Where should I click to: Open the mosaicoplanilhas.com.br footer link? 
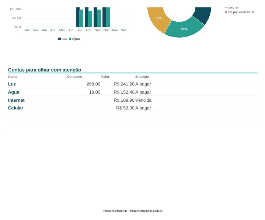coord(146,211)
